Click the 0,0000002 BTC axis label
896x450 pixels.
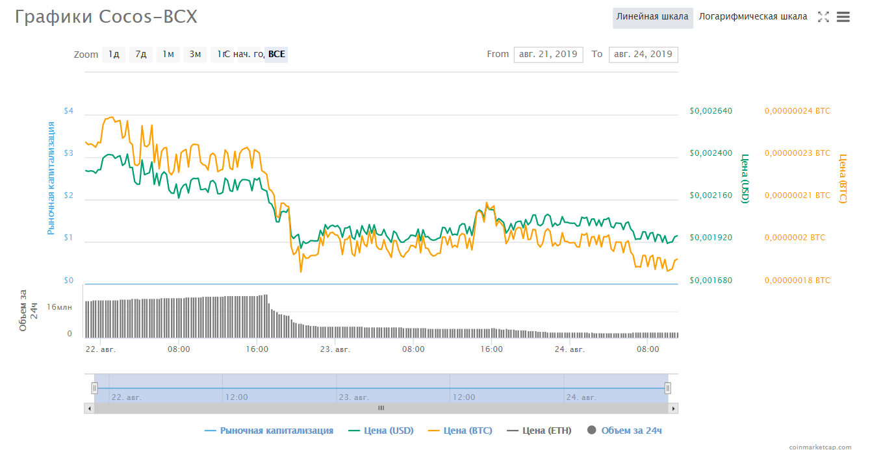pos(795,238)
